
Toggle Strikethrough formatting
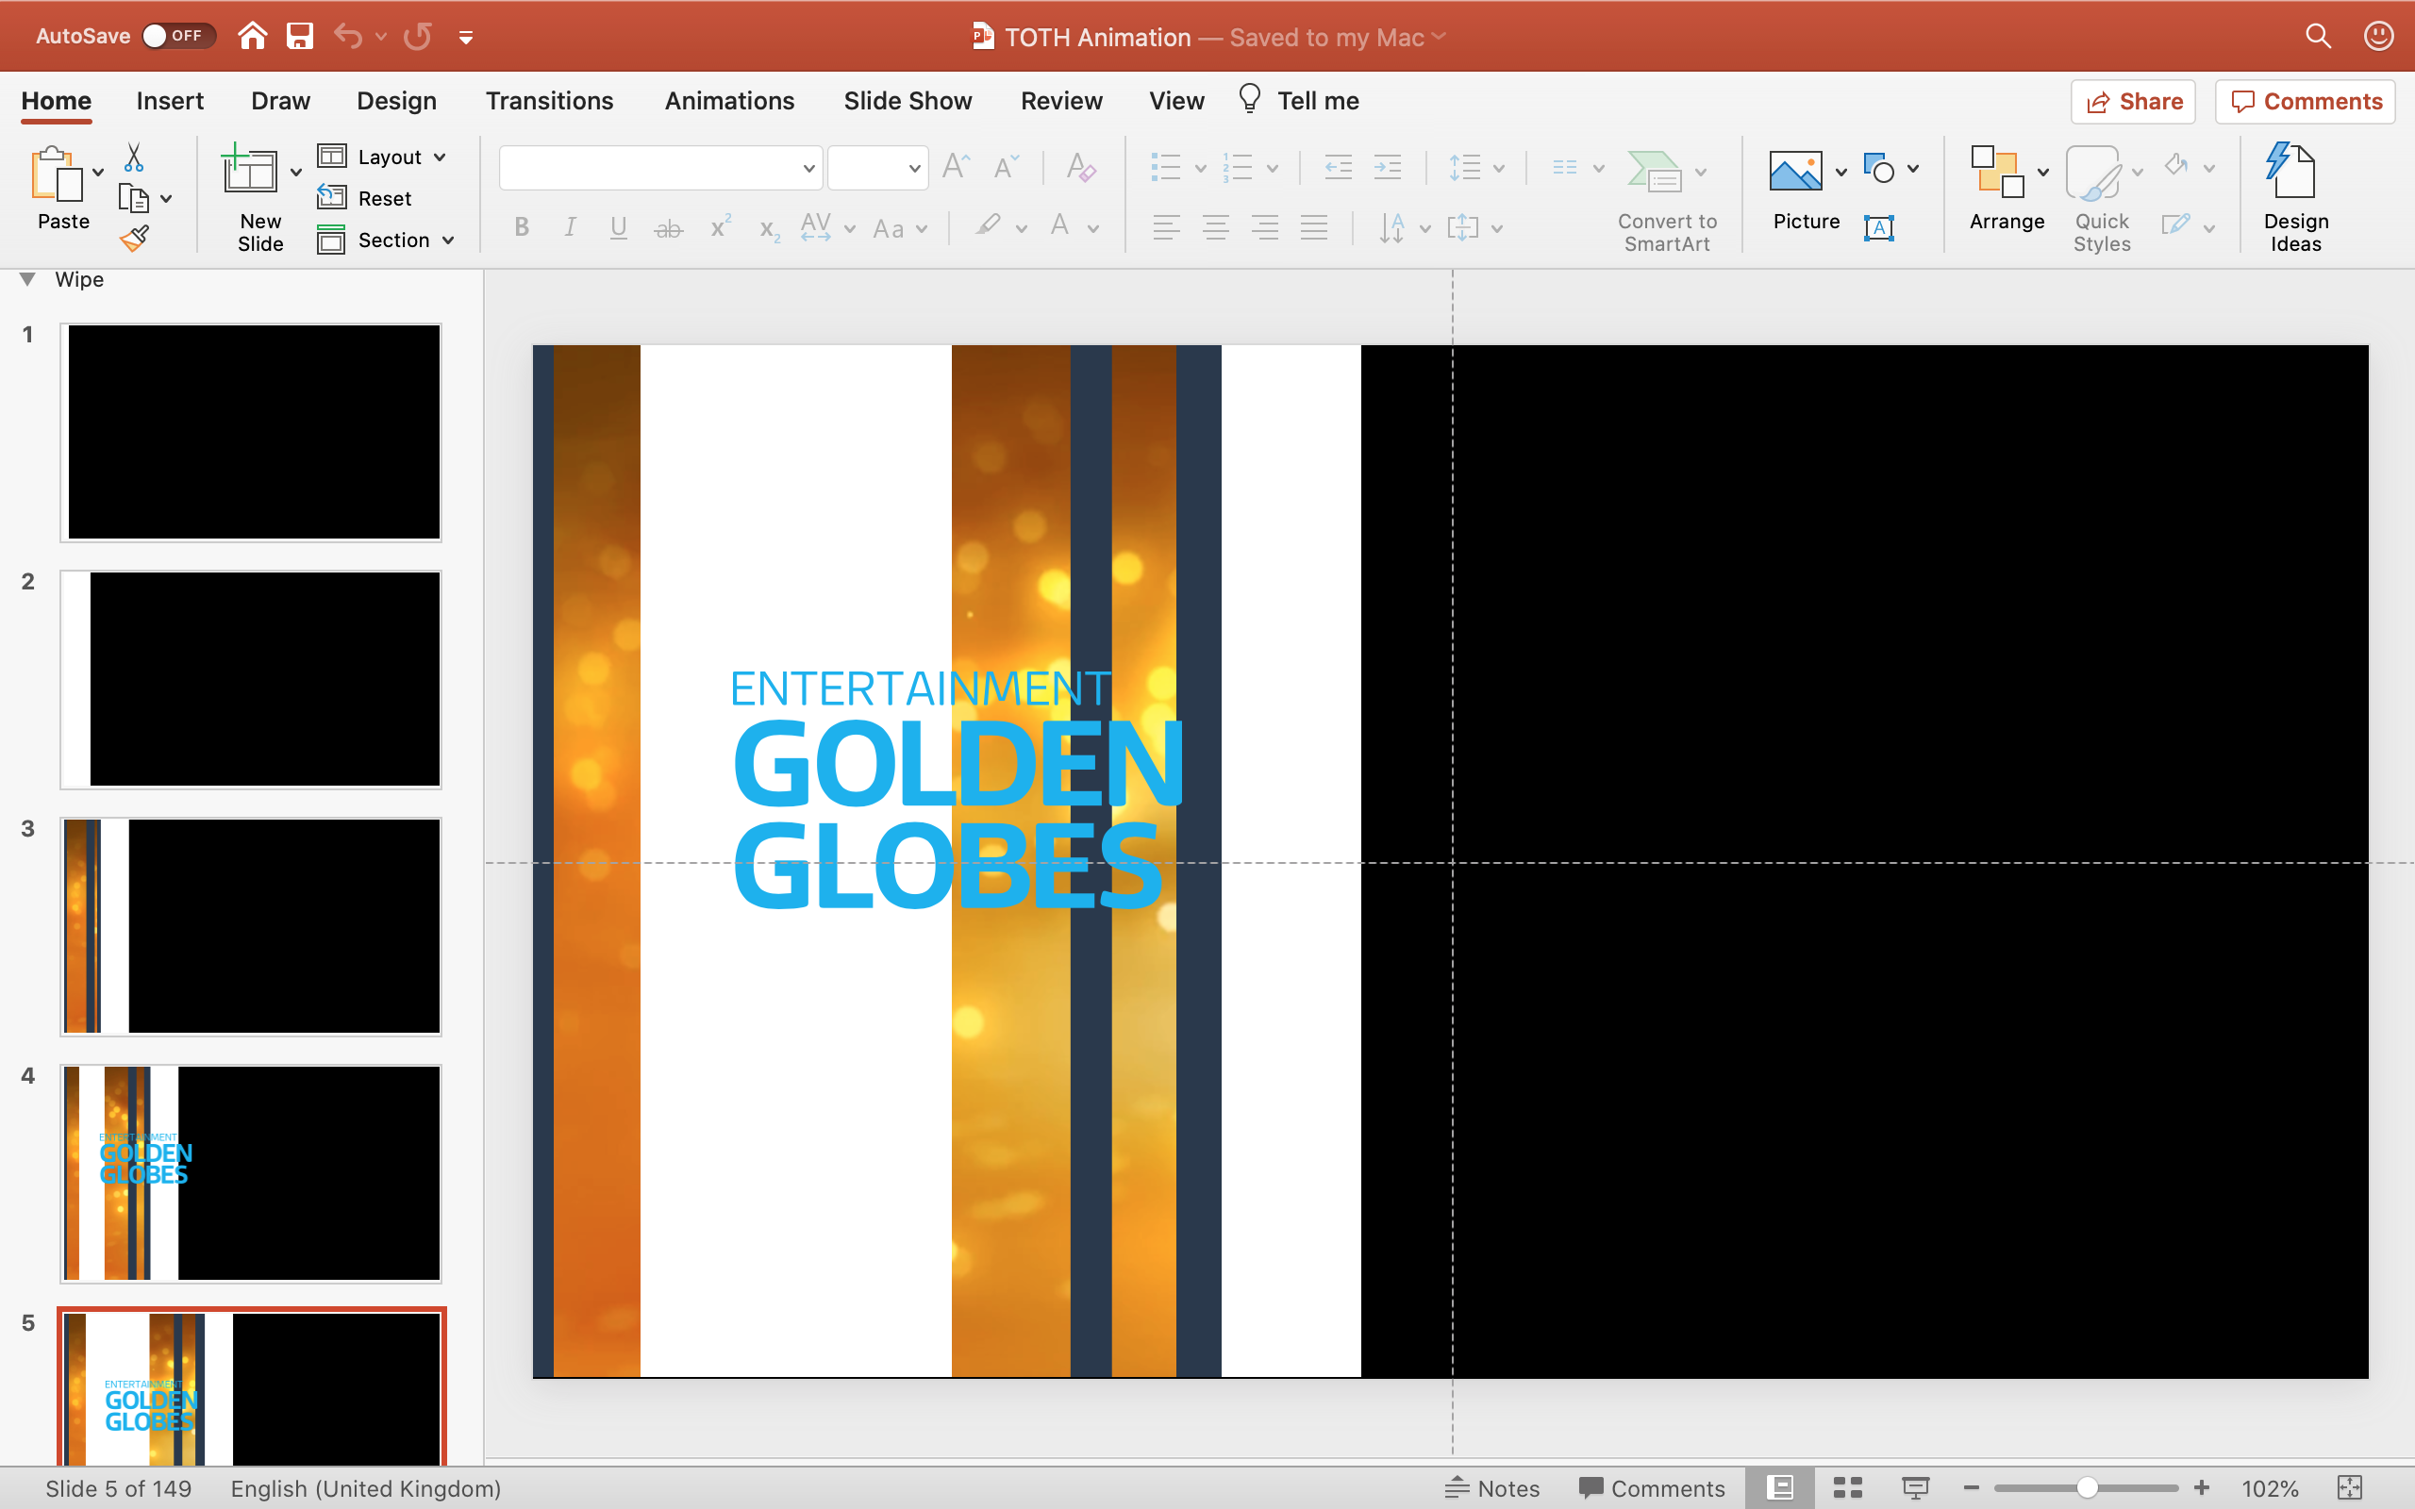(x=668, y=228)
